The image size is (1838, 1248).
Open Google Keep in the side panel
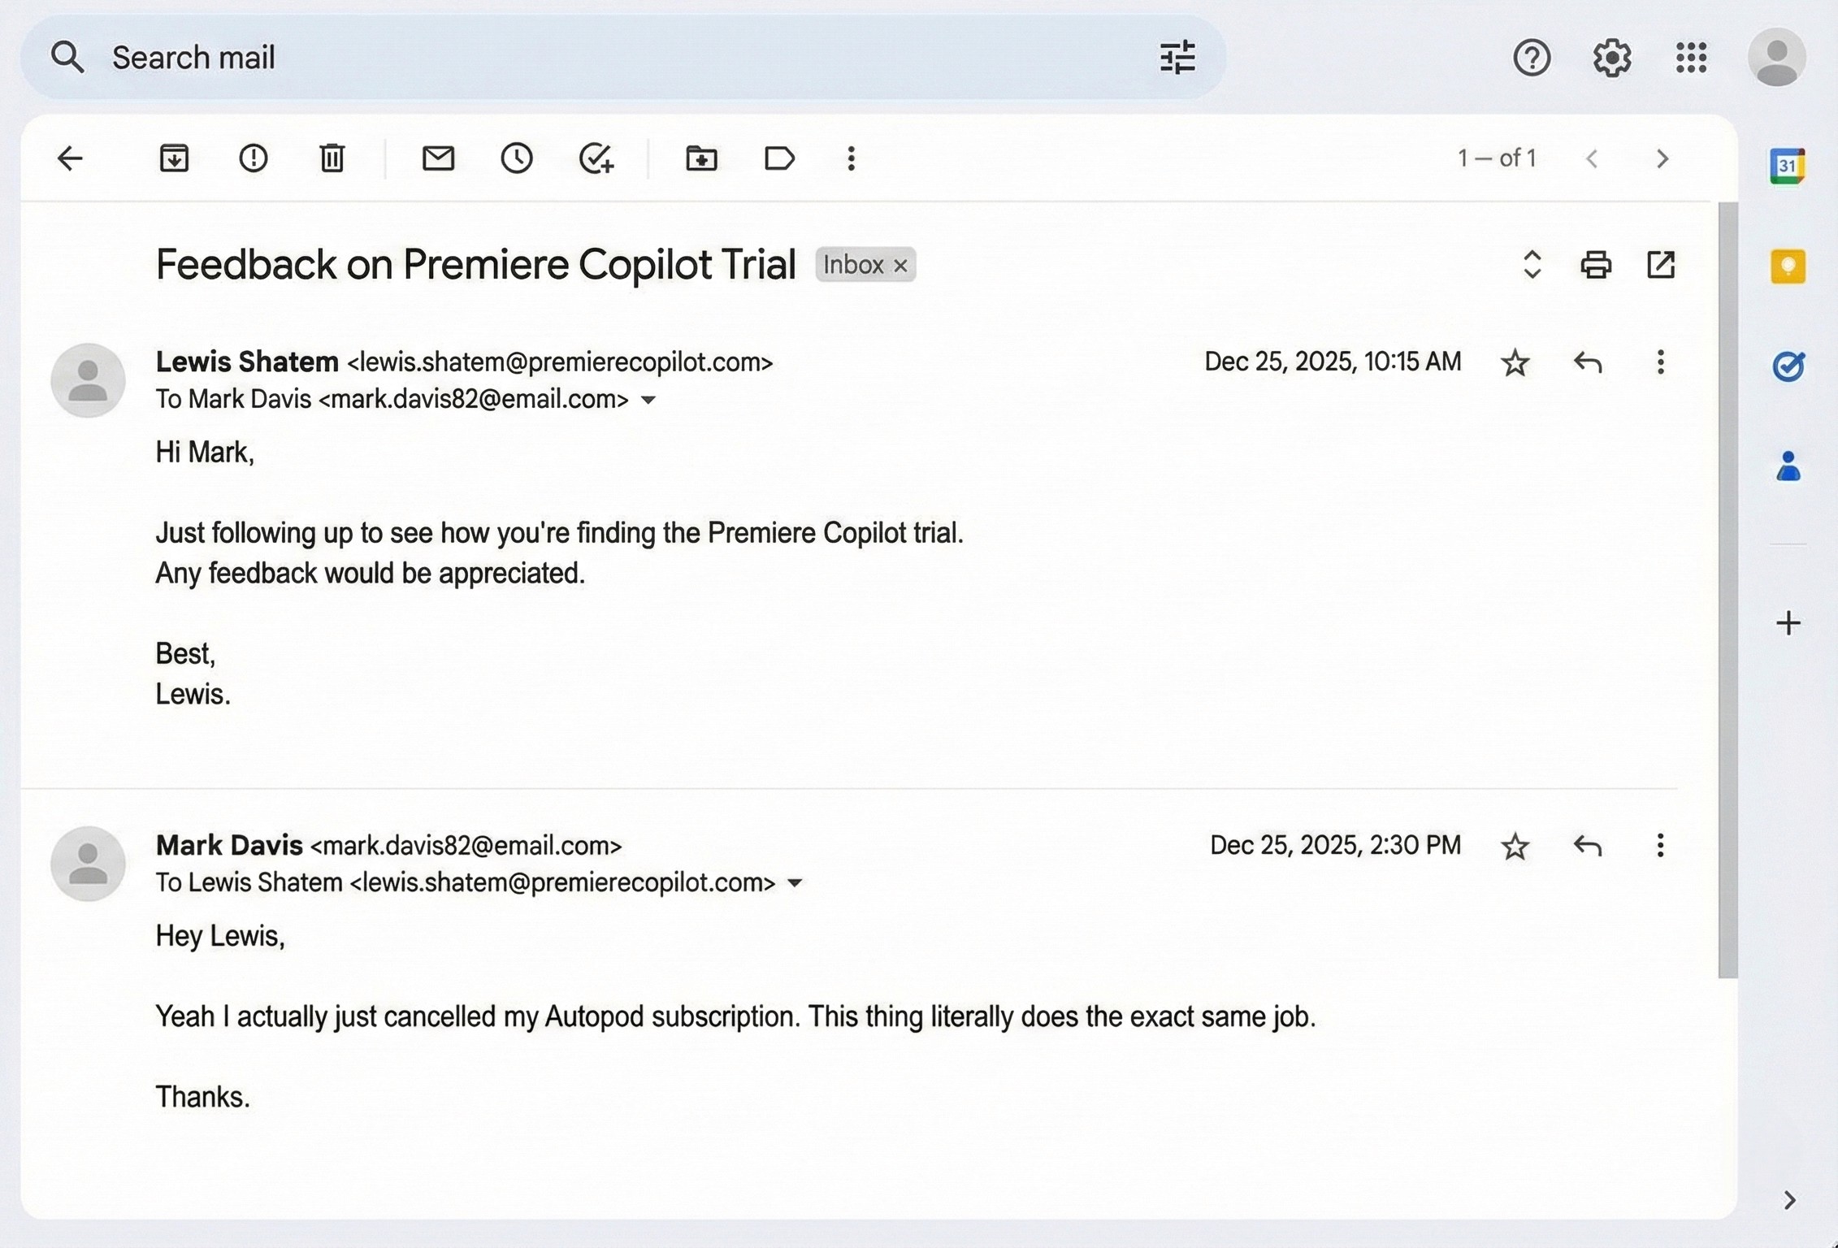(x=1787, y=265)
